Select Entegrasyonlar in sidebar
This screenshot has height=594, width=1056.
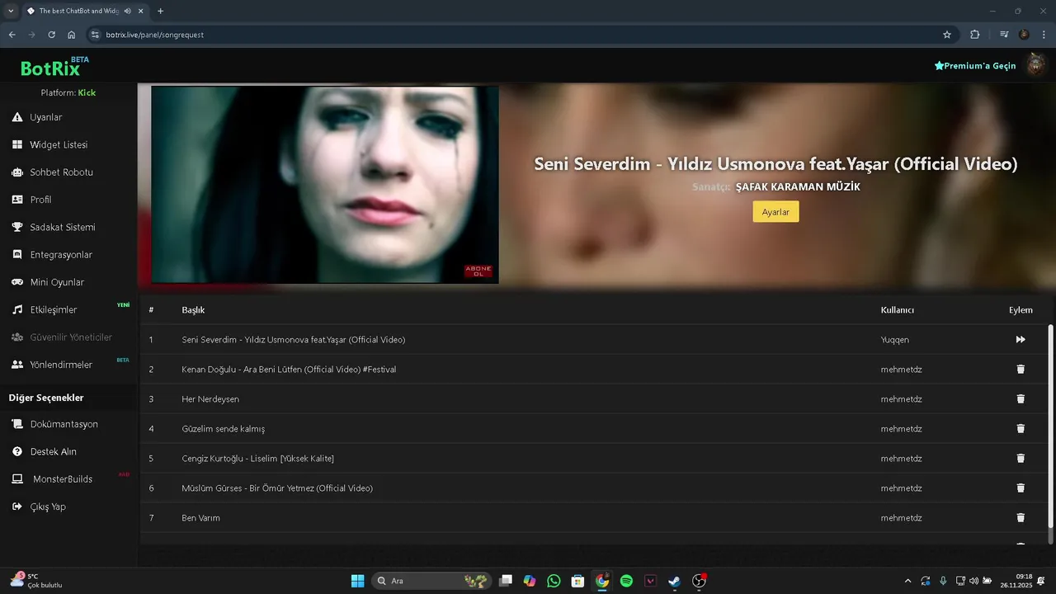[61, 255]
